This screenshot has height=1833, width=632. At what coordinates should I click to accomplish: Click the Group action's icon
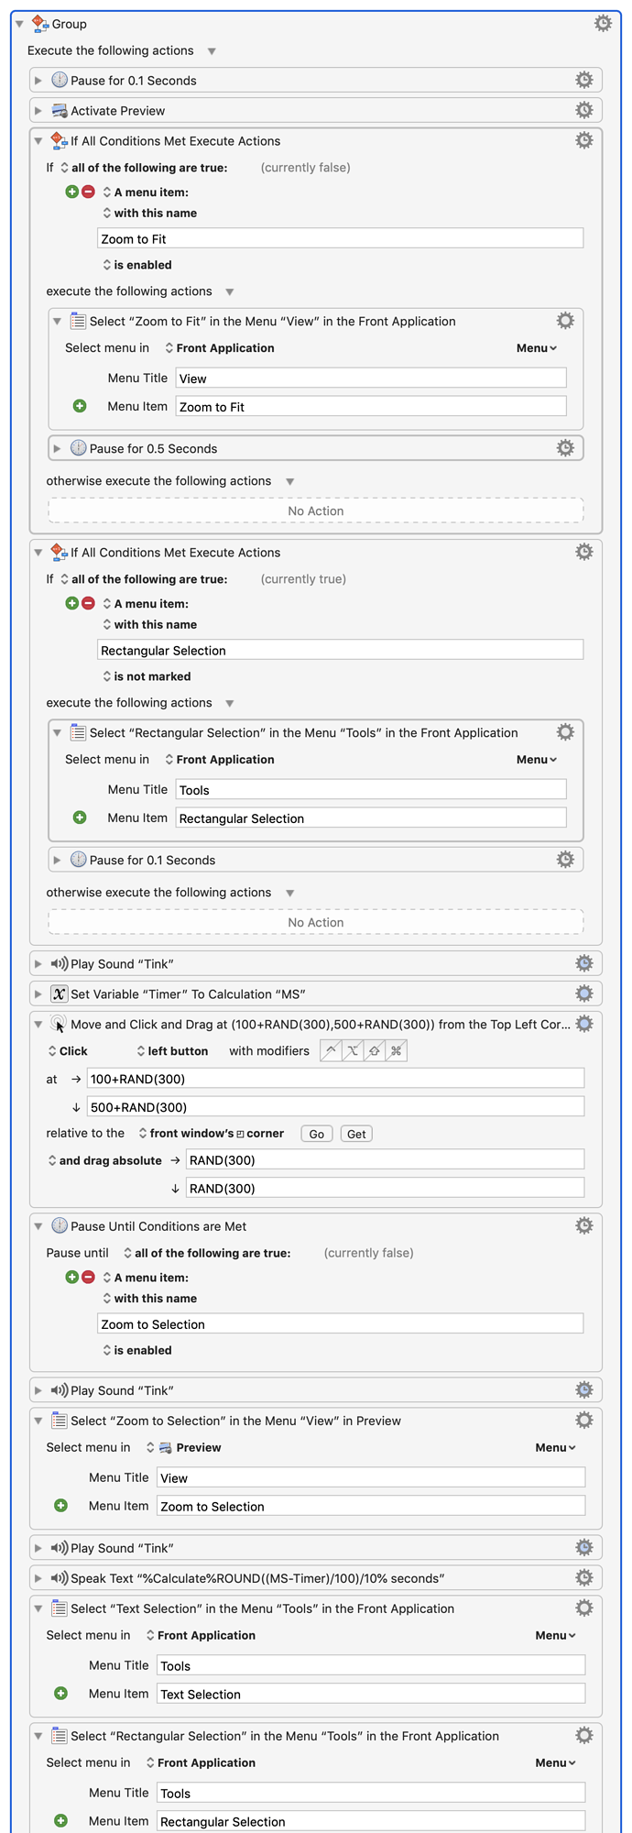point(40,24)
